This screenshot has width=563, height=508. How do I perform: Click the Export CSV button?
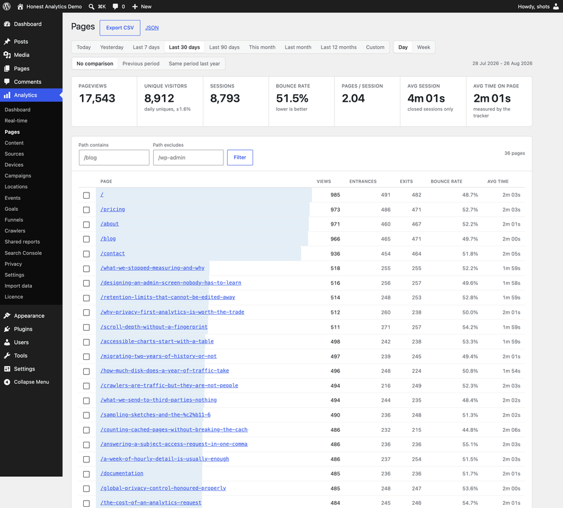click(x=120, y=27)
